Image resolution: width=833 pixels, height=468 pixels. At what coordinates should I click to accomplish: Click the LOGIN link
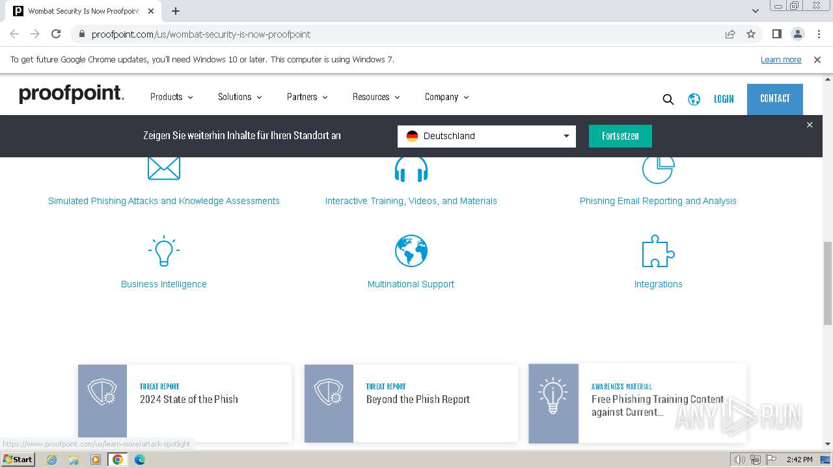(x=724, y=99)
